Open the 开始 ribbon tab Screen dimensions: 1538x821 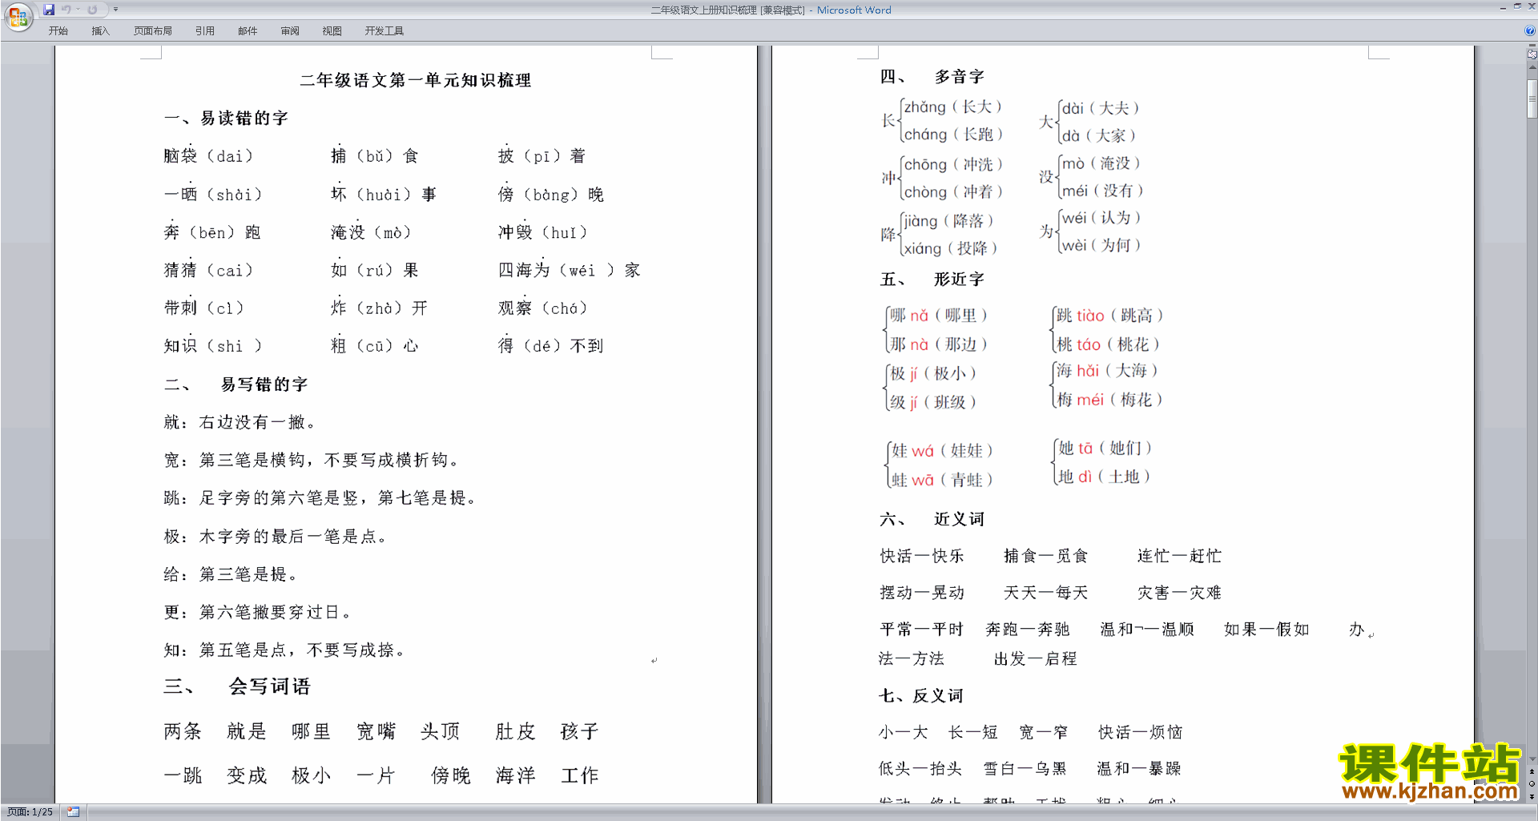pos(58,31)
